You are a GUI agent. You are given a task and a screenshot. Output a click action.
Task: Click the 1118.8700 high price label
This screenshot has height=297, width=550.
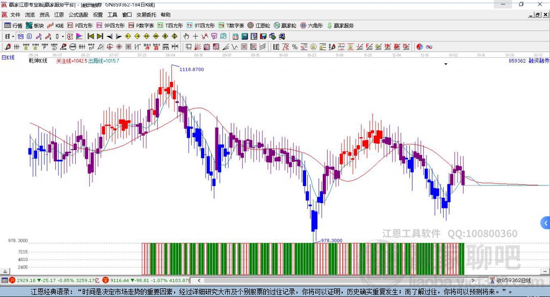click(192, 69)
